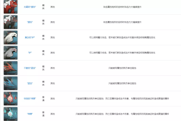Select 只能被同属性的我方单位阻挡 in red spiked creature row
This screenshot has height=121, width=181.
(x=122, y=68)
